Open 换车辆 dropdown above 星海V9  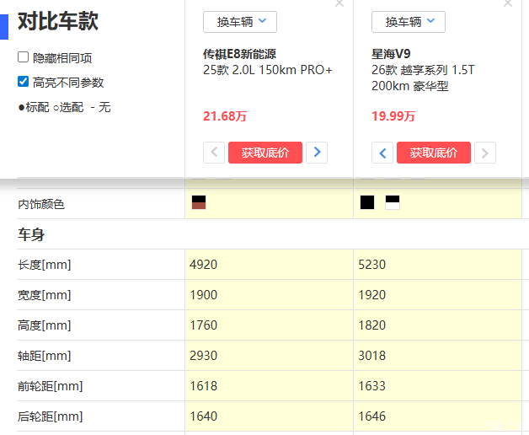(x=409, y=22)
